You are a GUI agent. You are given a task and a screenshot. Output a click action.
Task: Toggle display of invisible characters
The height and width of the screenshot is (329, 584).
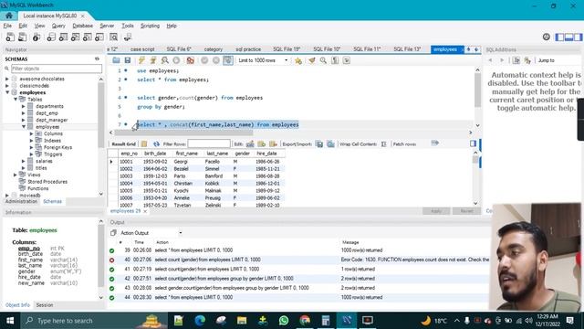(x=335, y=60)
